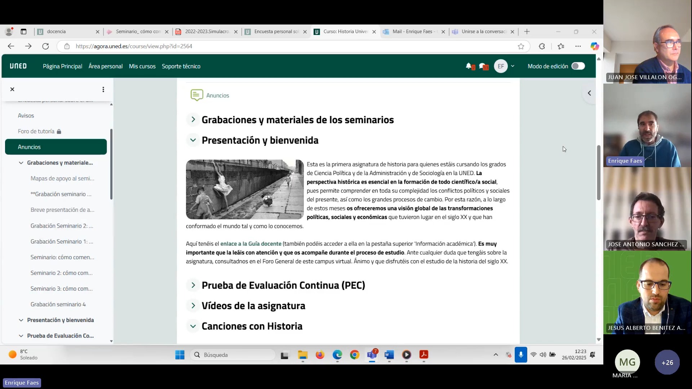Click the Windows Búsqueda search box
Screen dimensions: 692x389
[x=232, y=355]
